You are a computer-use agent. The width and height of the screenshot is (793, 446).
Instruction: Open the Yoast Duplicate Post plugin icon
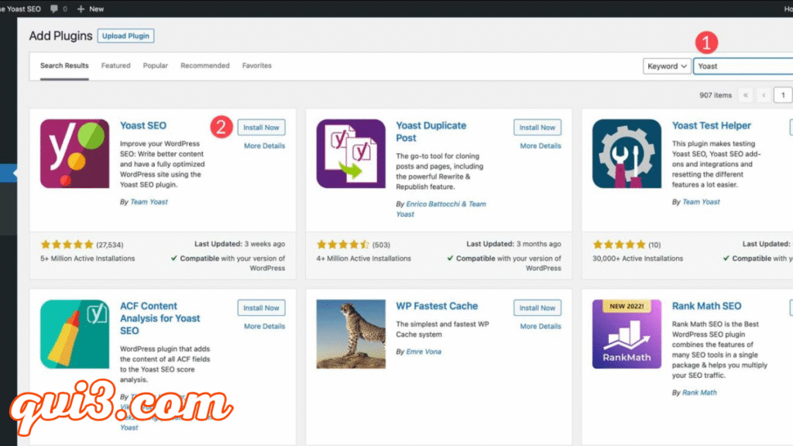pyautogui.click(x=351, y=154)
